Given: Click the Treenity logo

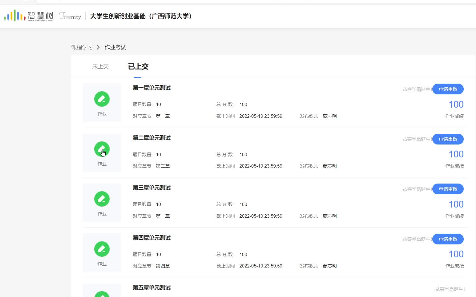Looking at the screenshot, I should (70, 16).
